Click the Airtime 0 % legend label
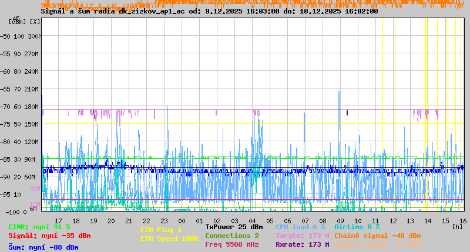Image resolution: width=470 pixels, height=252 pixels. click(x=357, y=227)
